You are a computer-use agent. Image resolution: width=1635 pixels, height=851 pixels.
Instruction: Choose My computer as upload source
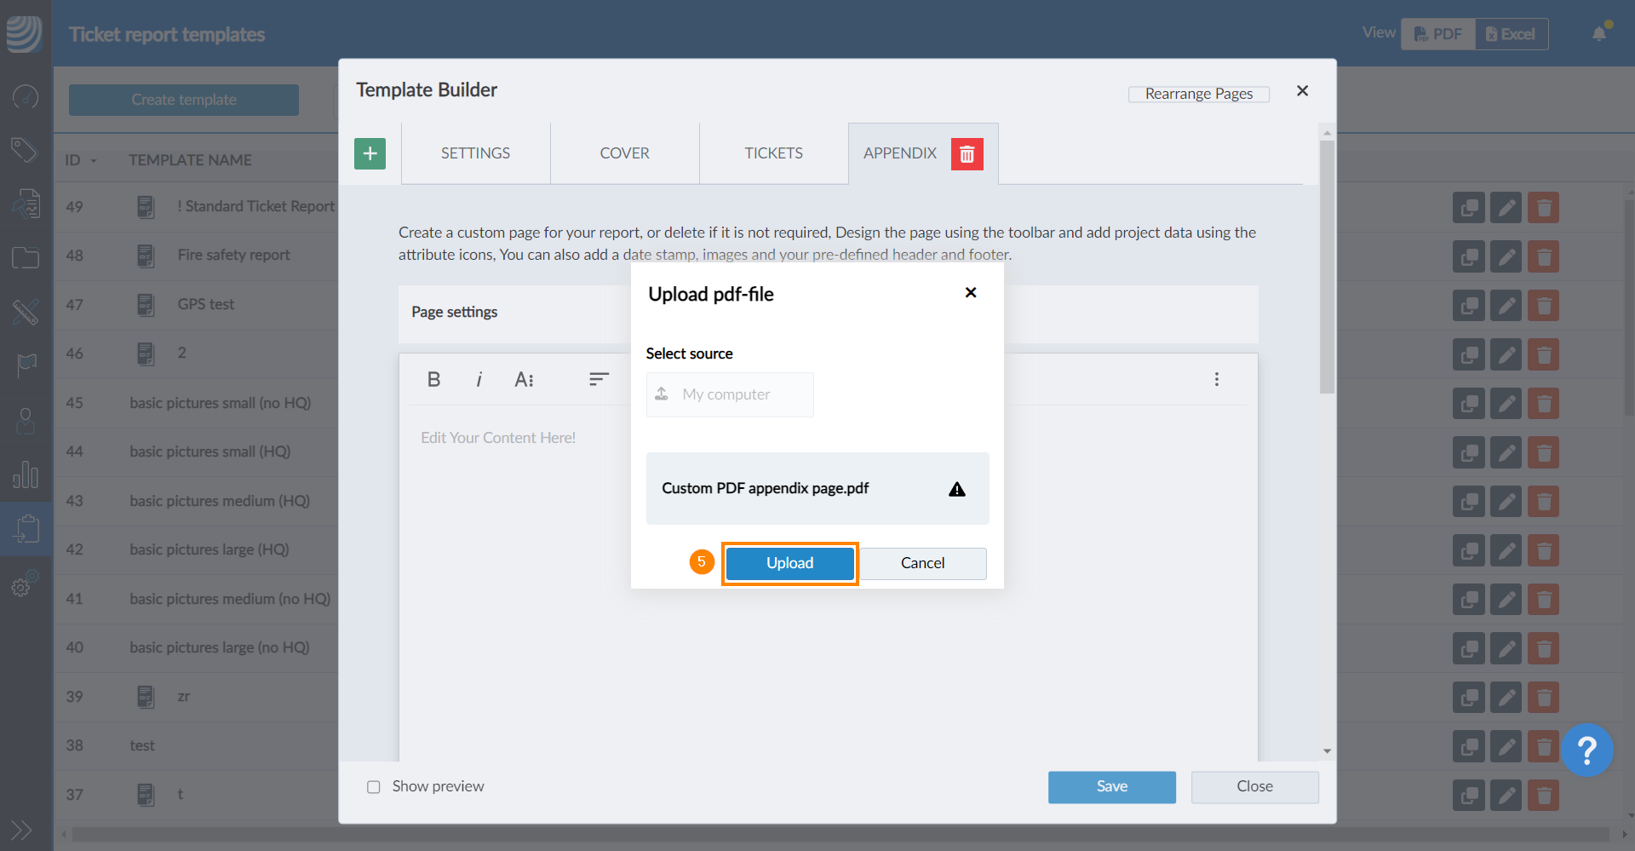729,394
